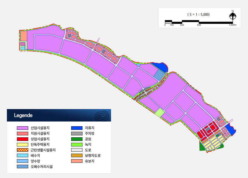The width and height of the screenshot is (248, 178).
Task: Click the 보행자도로 legend label
Action: coord(93,156)
